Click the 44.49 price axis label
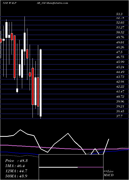Viewport: 129px width, 180px height. click(120, 72)
